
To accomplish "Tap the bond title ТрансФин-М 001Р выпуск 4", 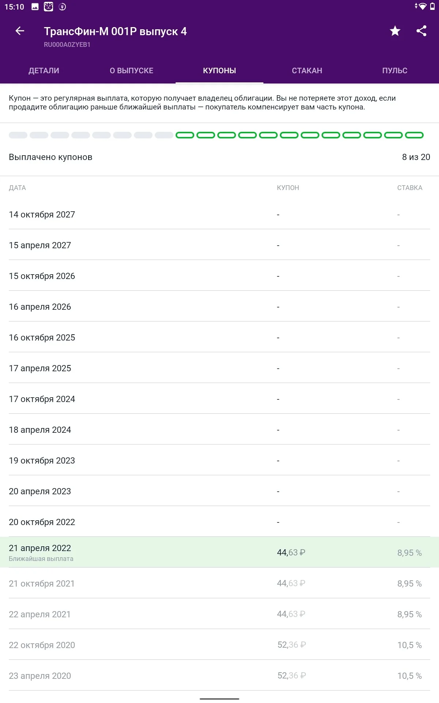I will coord(115,31).
